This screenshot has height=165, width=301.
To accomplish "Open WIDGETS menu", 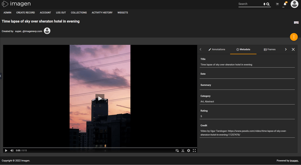I will [123, 13].
